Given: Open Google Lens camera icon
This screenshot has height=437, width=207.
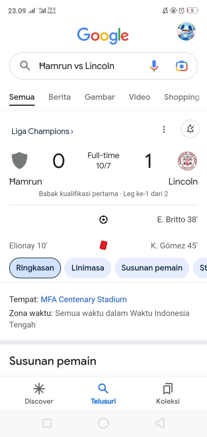Looking at the screenshot, I should 181,66.
